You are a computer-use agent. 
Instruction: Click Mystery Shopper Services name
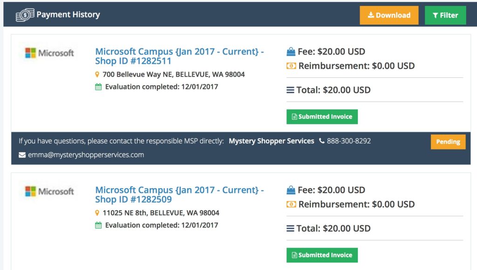point(272,141)
